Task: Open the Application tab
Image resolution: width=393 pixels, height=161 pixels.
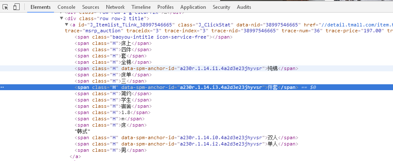Action: pos(193,7)
